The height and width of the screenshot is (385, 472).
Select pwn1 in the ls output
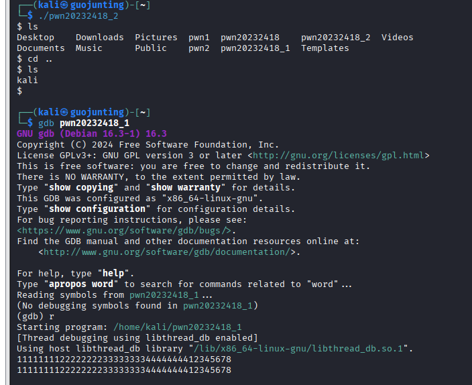click(199, 38)
